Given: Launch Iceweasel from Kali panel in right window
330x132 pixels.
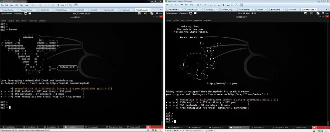Looking at the screenshot, I should (x=191, y=13).
